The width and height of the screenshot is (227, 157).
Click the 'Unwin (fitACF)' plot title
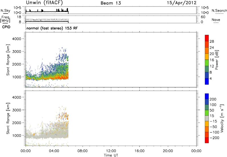click(44, 3)
